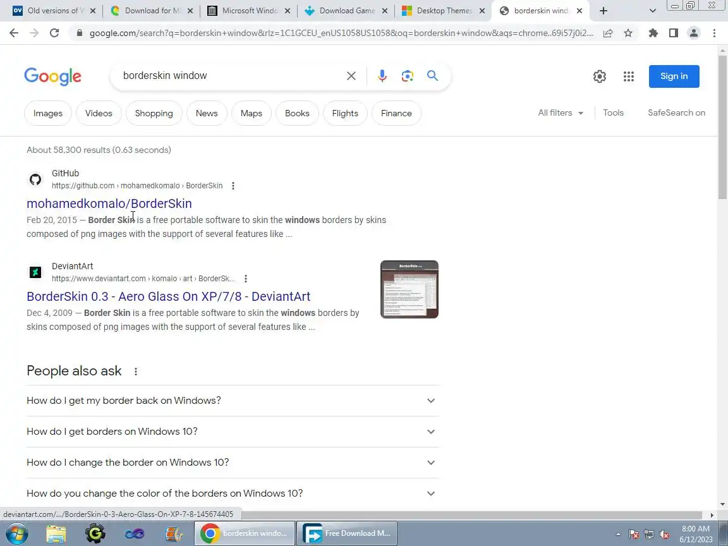Filter results by Maps
Viewport: 728px width, 546px height.
[x=251, y=113]
